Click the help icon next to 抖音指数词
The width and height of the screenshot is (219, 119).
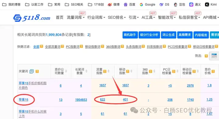coord(164,46)
